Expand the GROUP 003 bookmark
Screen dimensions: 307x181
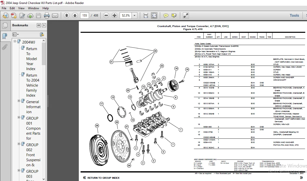click(19, 170)
